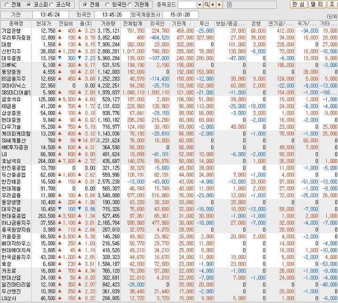The image size is (338, 303).
Task: Click the 관심 button
Action: point(299,4)
